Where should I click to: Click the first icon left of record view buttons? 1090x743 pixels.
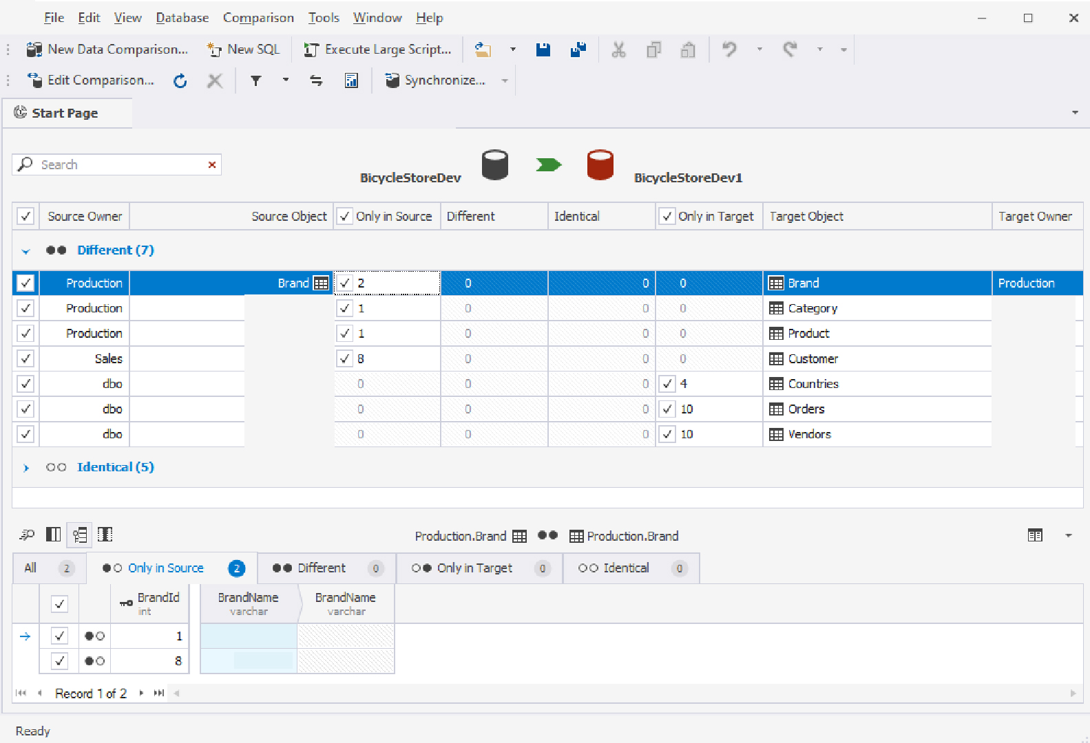point(27,535)
